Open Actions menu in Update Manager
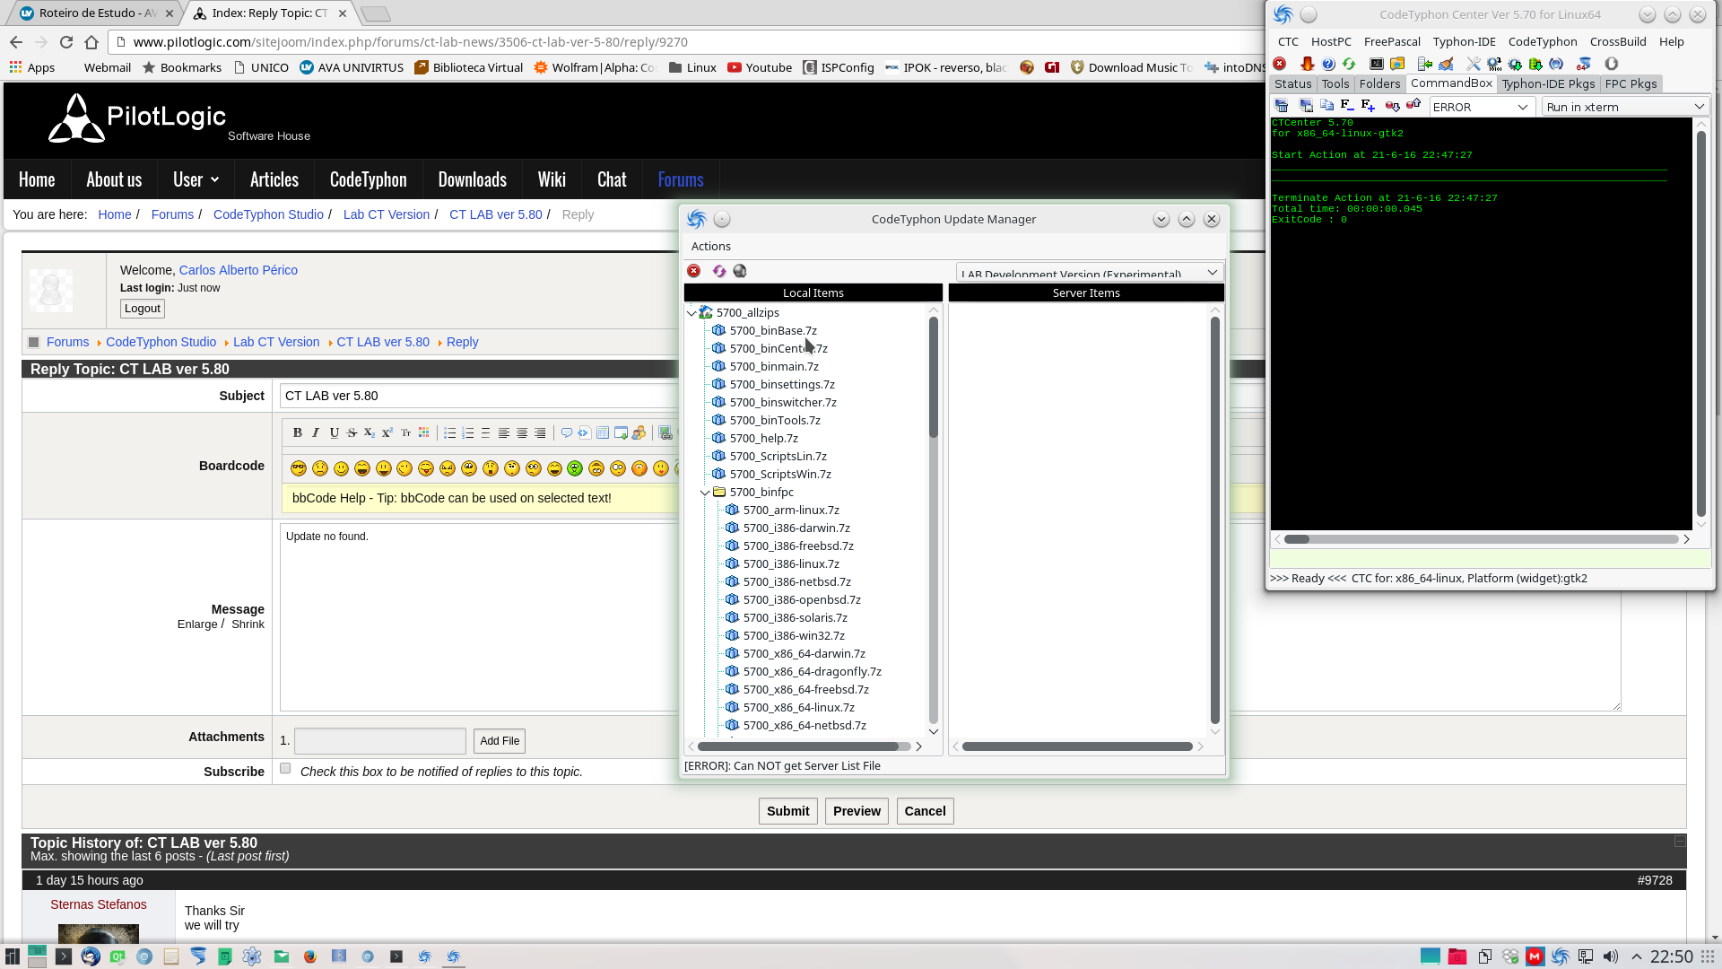 710,246
